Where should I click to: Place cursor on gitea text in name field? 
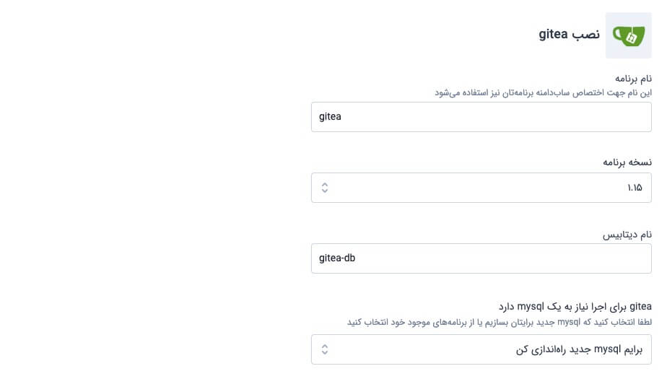tap(330, 117)
